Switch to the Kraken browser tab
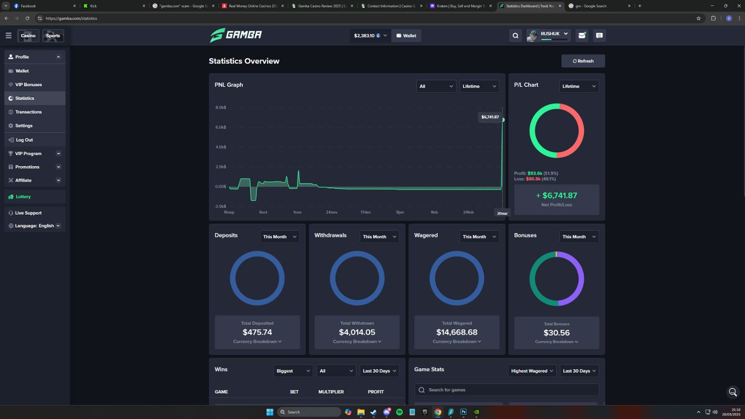This screenshot has width=745, height=419. [460, 6]
